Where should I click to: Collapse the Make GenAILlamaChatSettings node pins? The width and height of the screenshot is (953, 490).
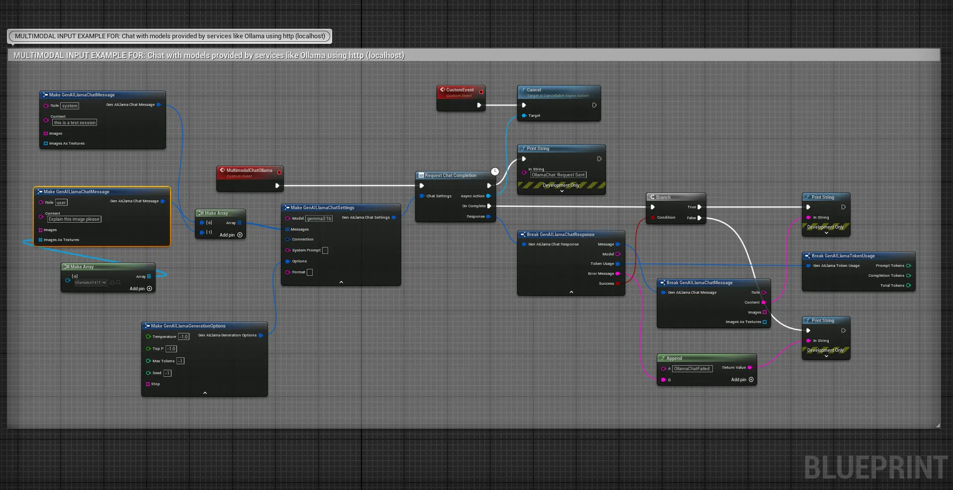pyautogui.click(x=341, y=282)
